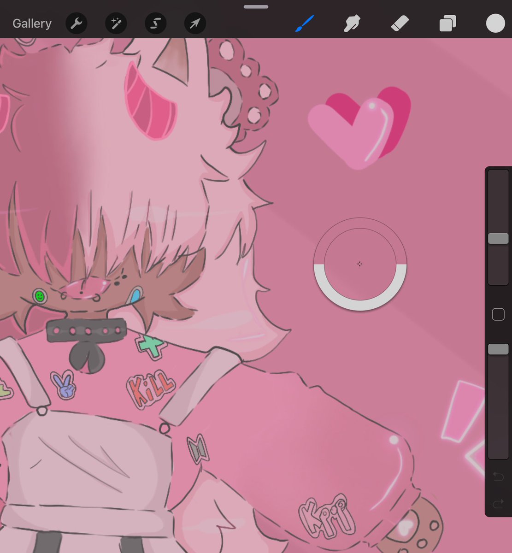Image resolution: width=512 pixels, height=553 pixels.
Task: Tap the eyedropper crosshair in the color ring
Action: click(360, 264)
